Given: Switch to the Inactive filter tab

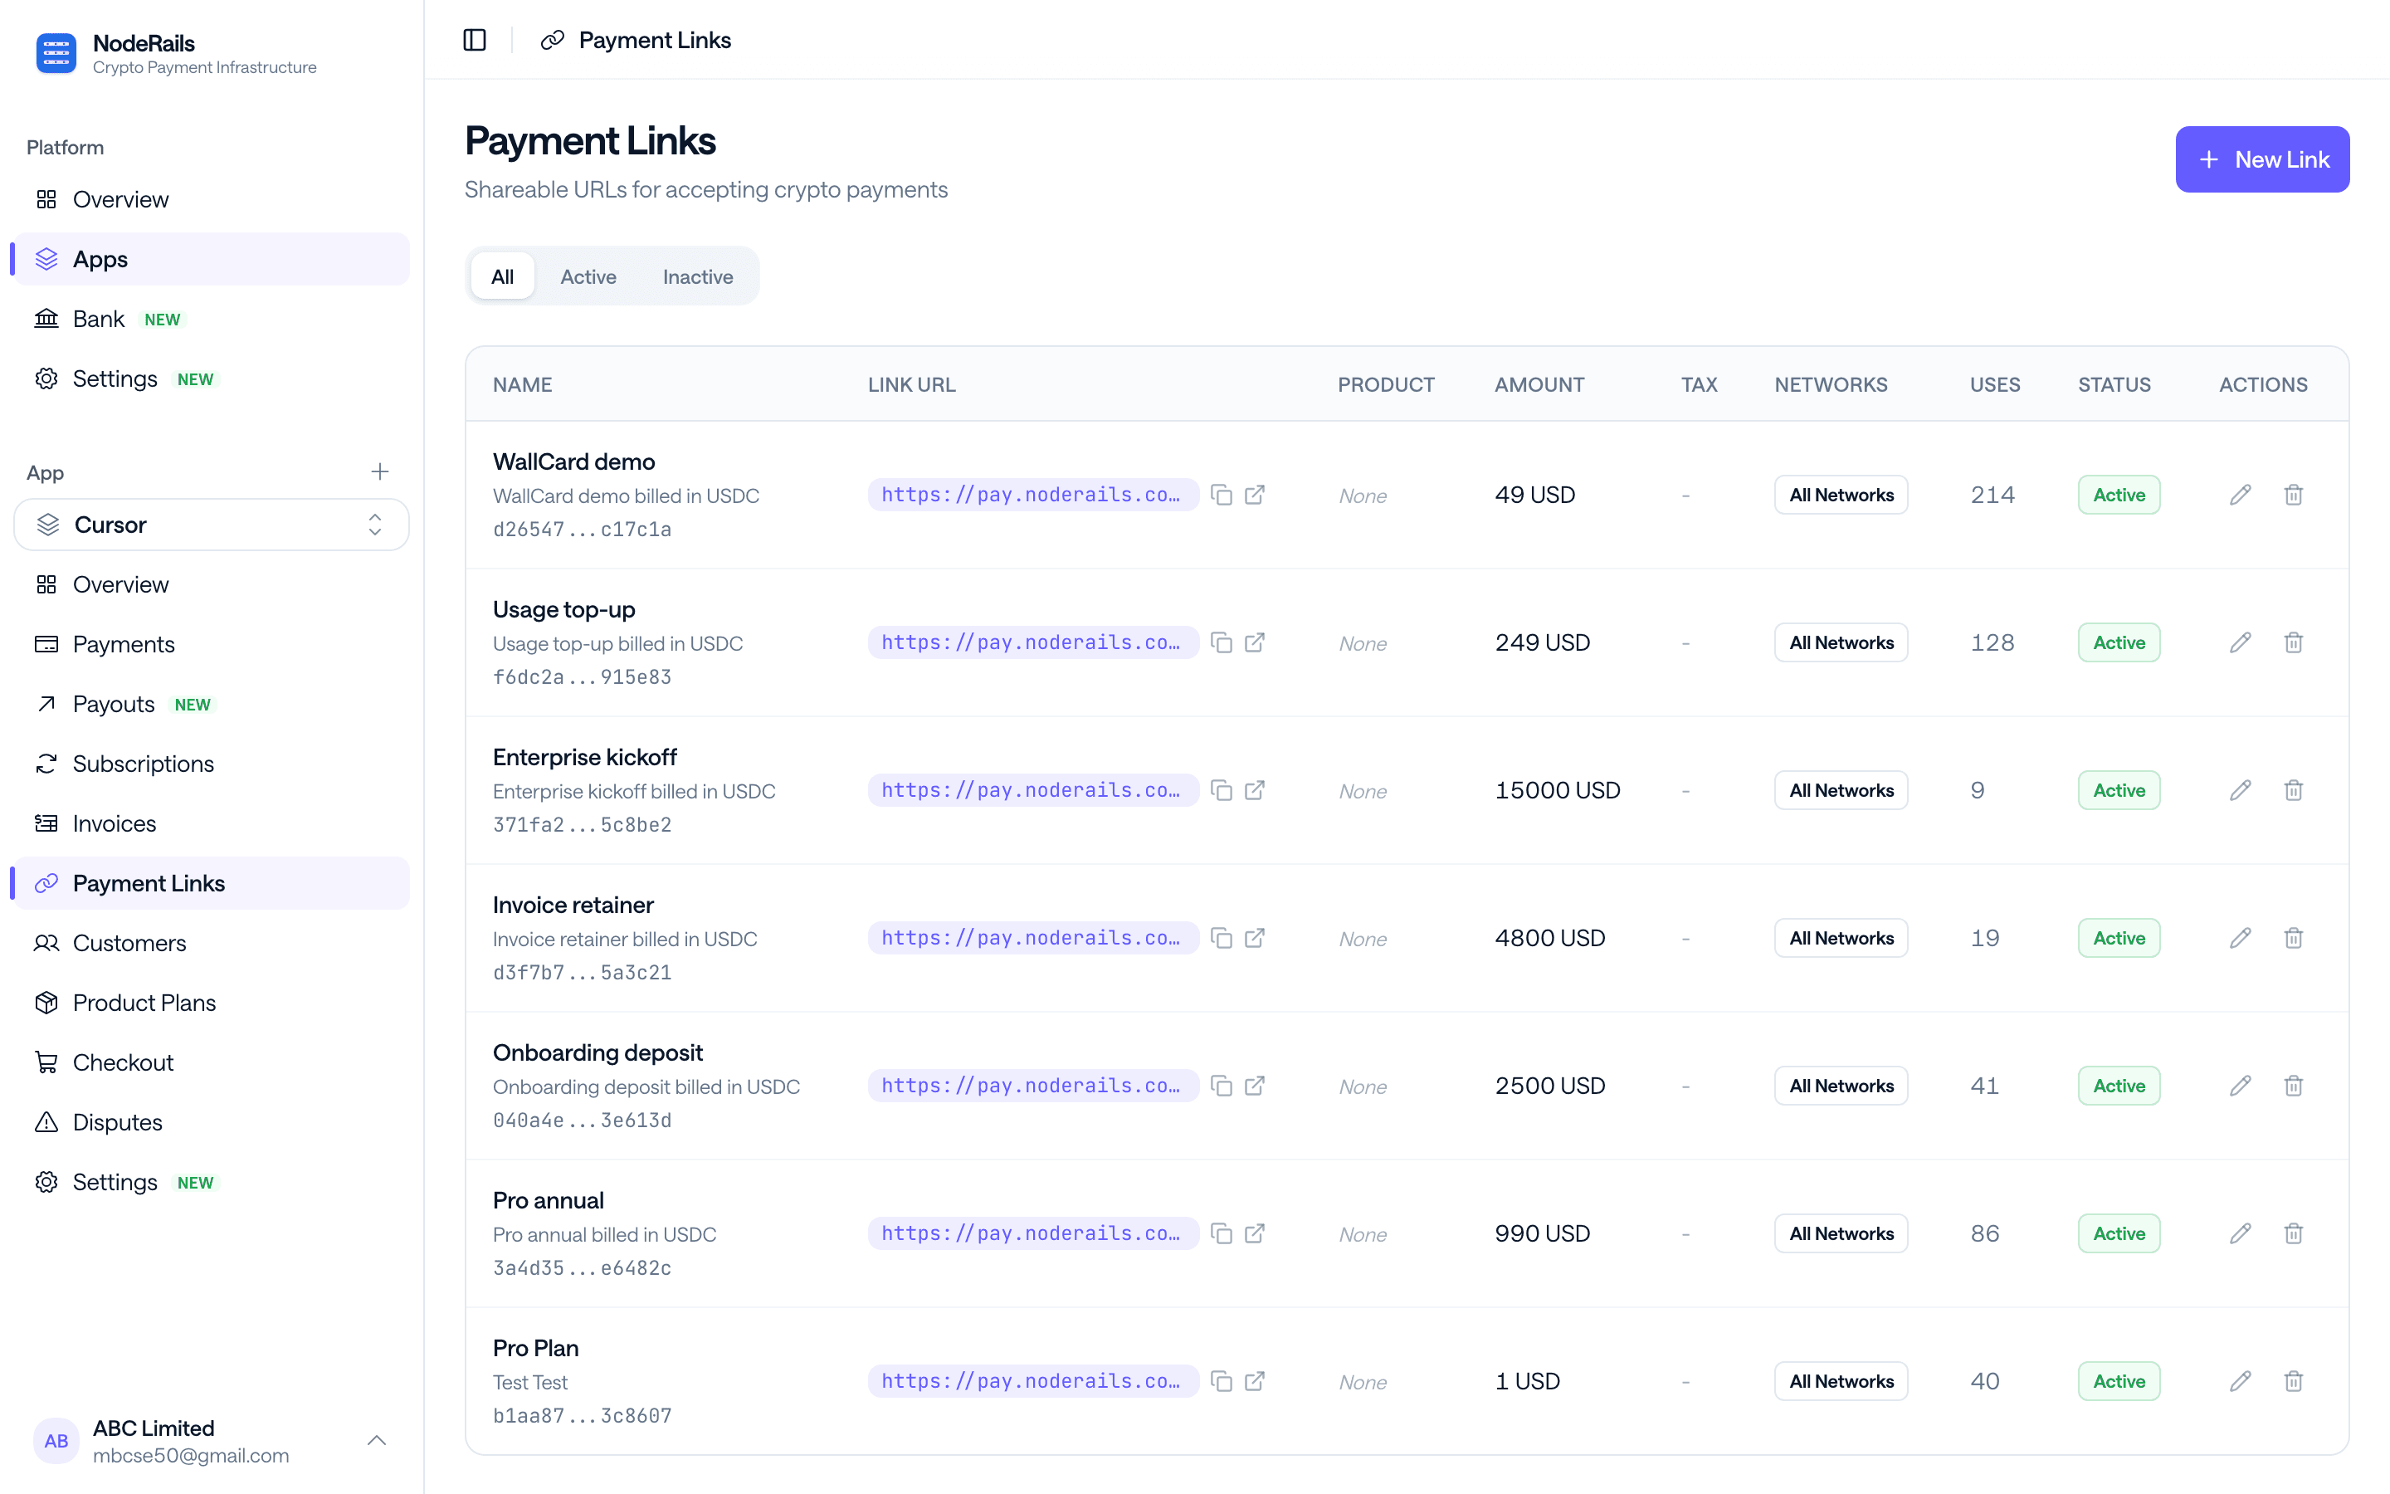Looking at the screenshot, I should pyautogui.click(x=697, y=276).
